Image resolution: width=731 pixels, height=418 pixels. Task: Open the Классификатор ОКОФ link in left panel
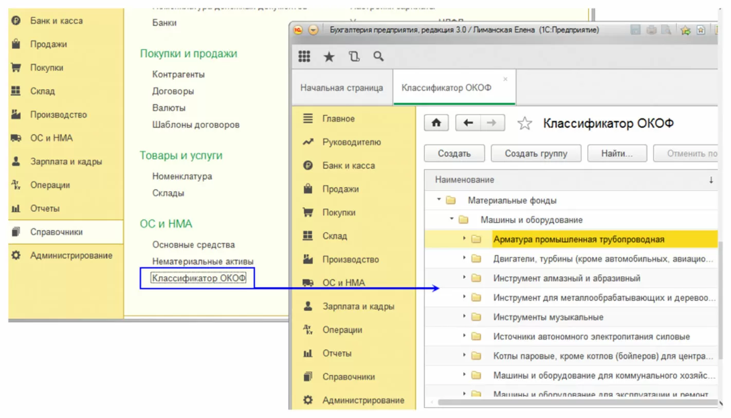tap(199, 278)
